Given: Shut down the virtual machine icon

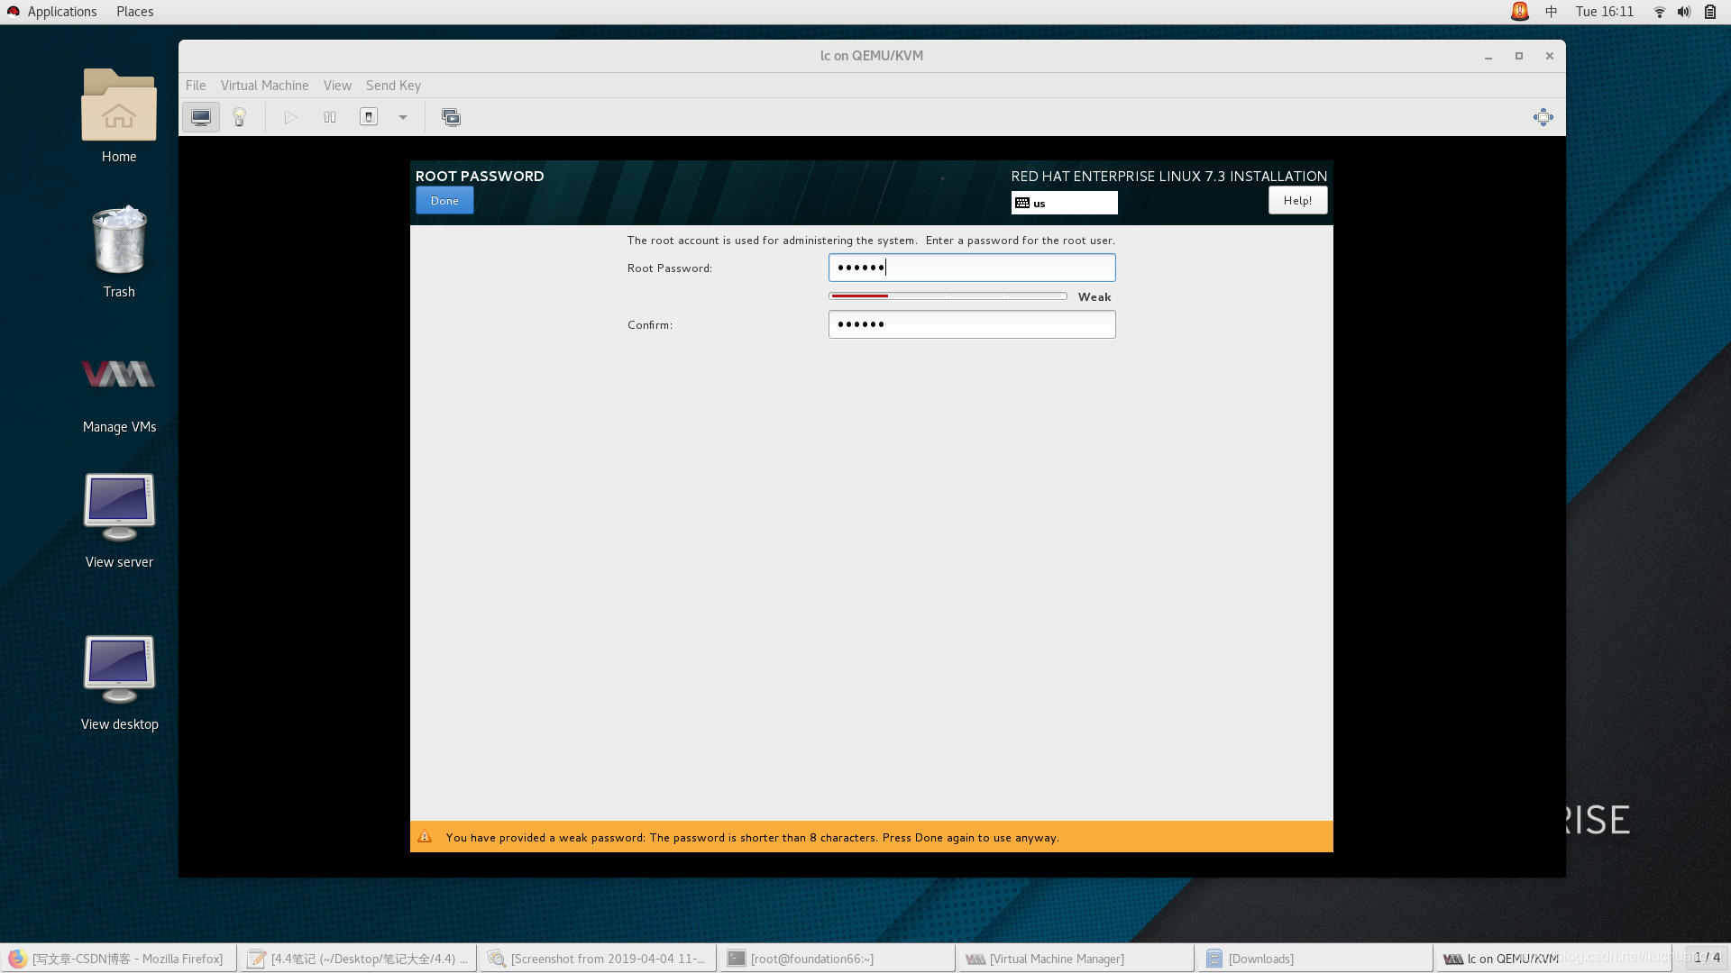Looking at the screenshot, I should click(x=369, y=117).
